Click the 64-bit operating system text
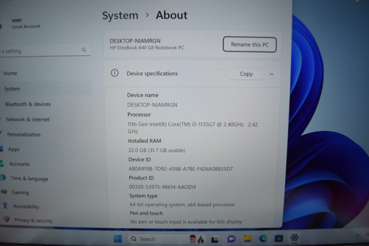This screenshot has width=369, height=246. click(x=182, y=205)
